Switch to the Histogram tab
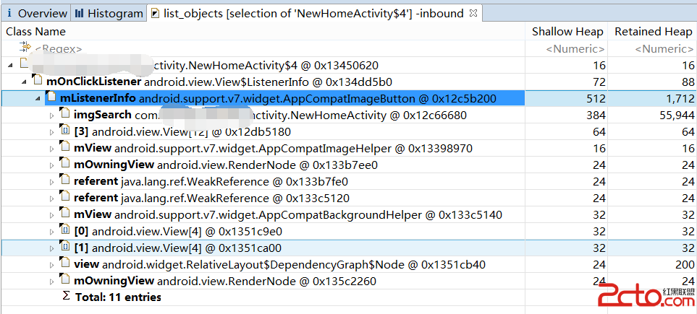697x314 pixels. [109, 14]
